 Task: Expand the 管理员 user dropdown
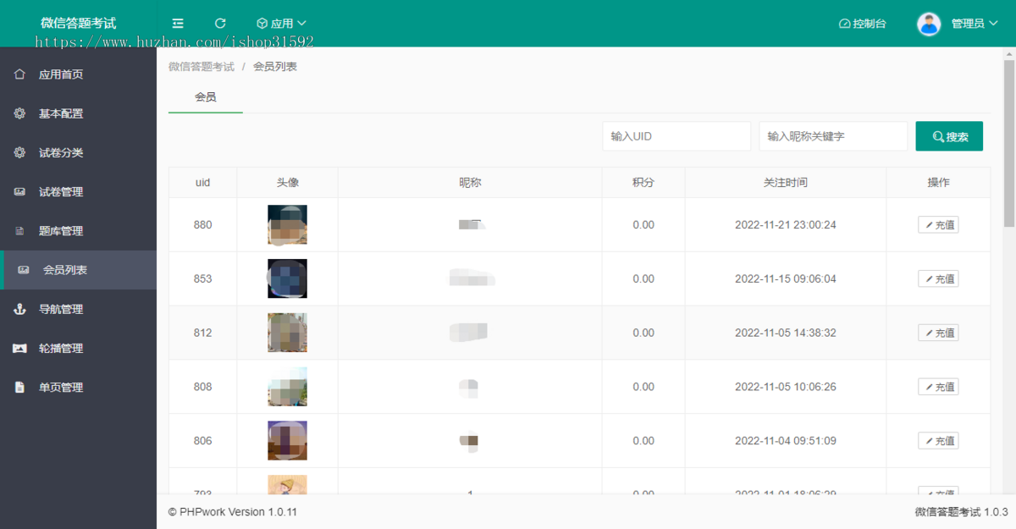click(x=975, y=24)
